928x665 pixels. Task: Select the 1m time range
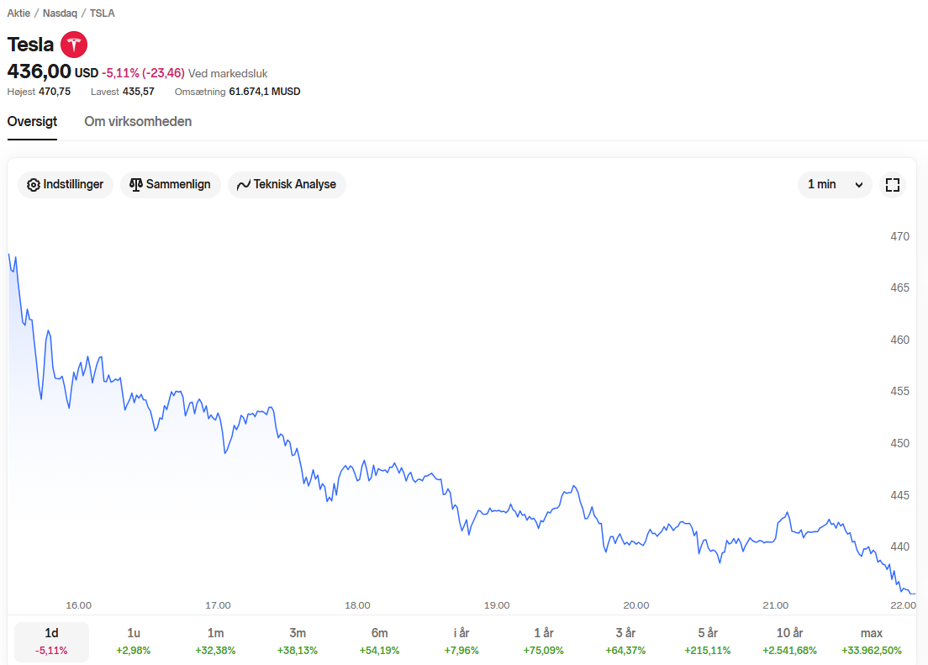pyautogui.click(x=215, y=641)
